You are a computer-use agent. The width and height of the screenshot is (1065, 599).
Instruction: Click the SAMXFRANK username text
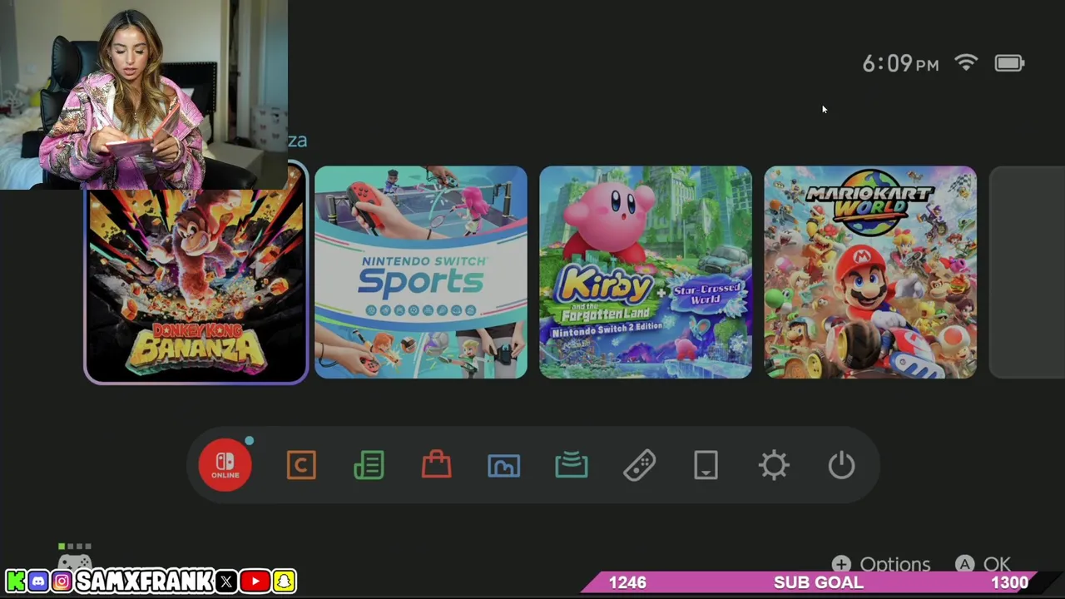click(144, 581)
